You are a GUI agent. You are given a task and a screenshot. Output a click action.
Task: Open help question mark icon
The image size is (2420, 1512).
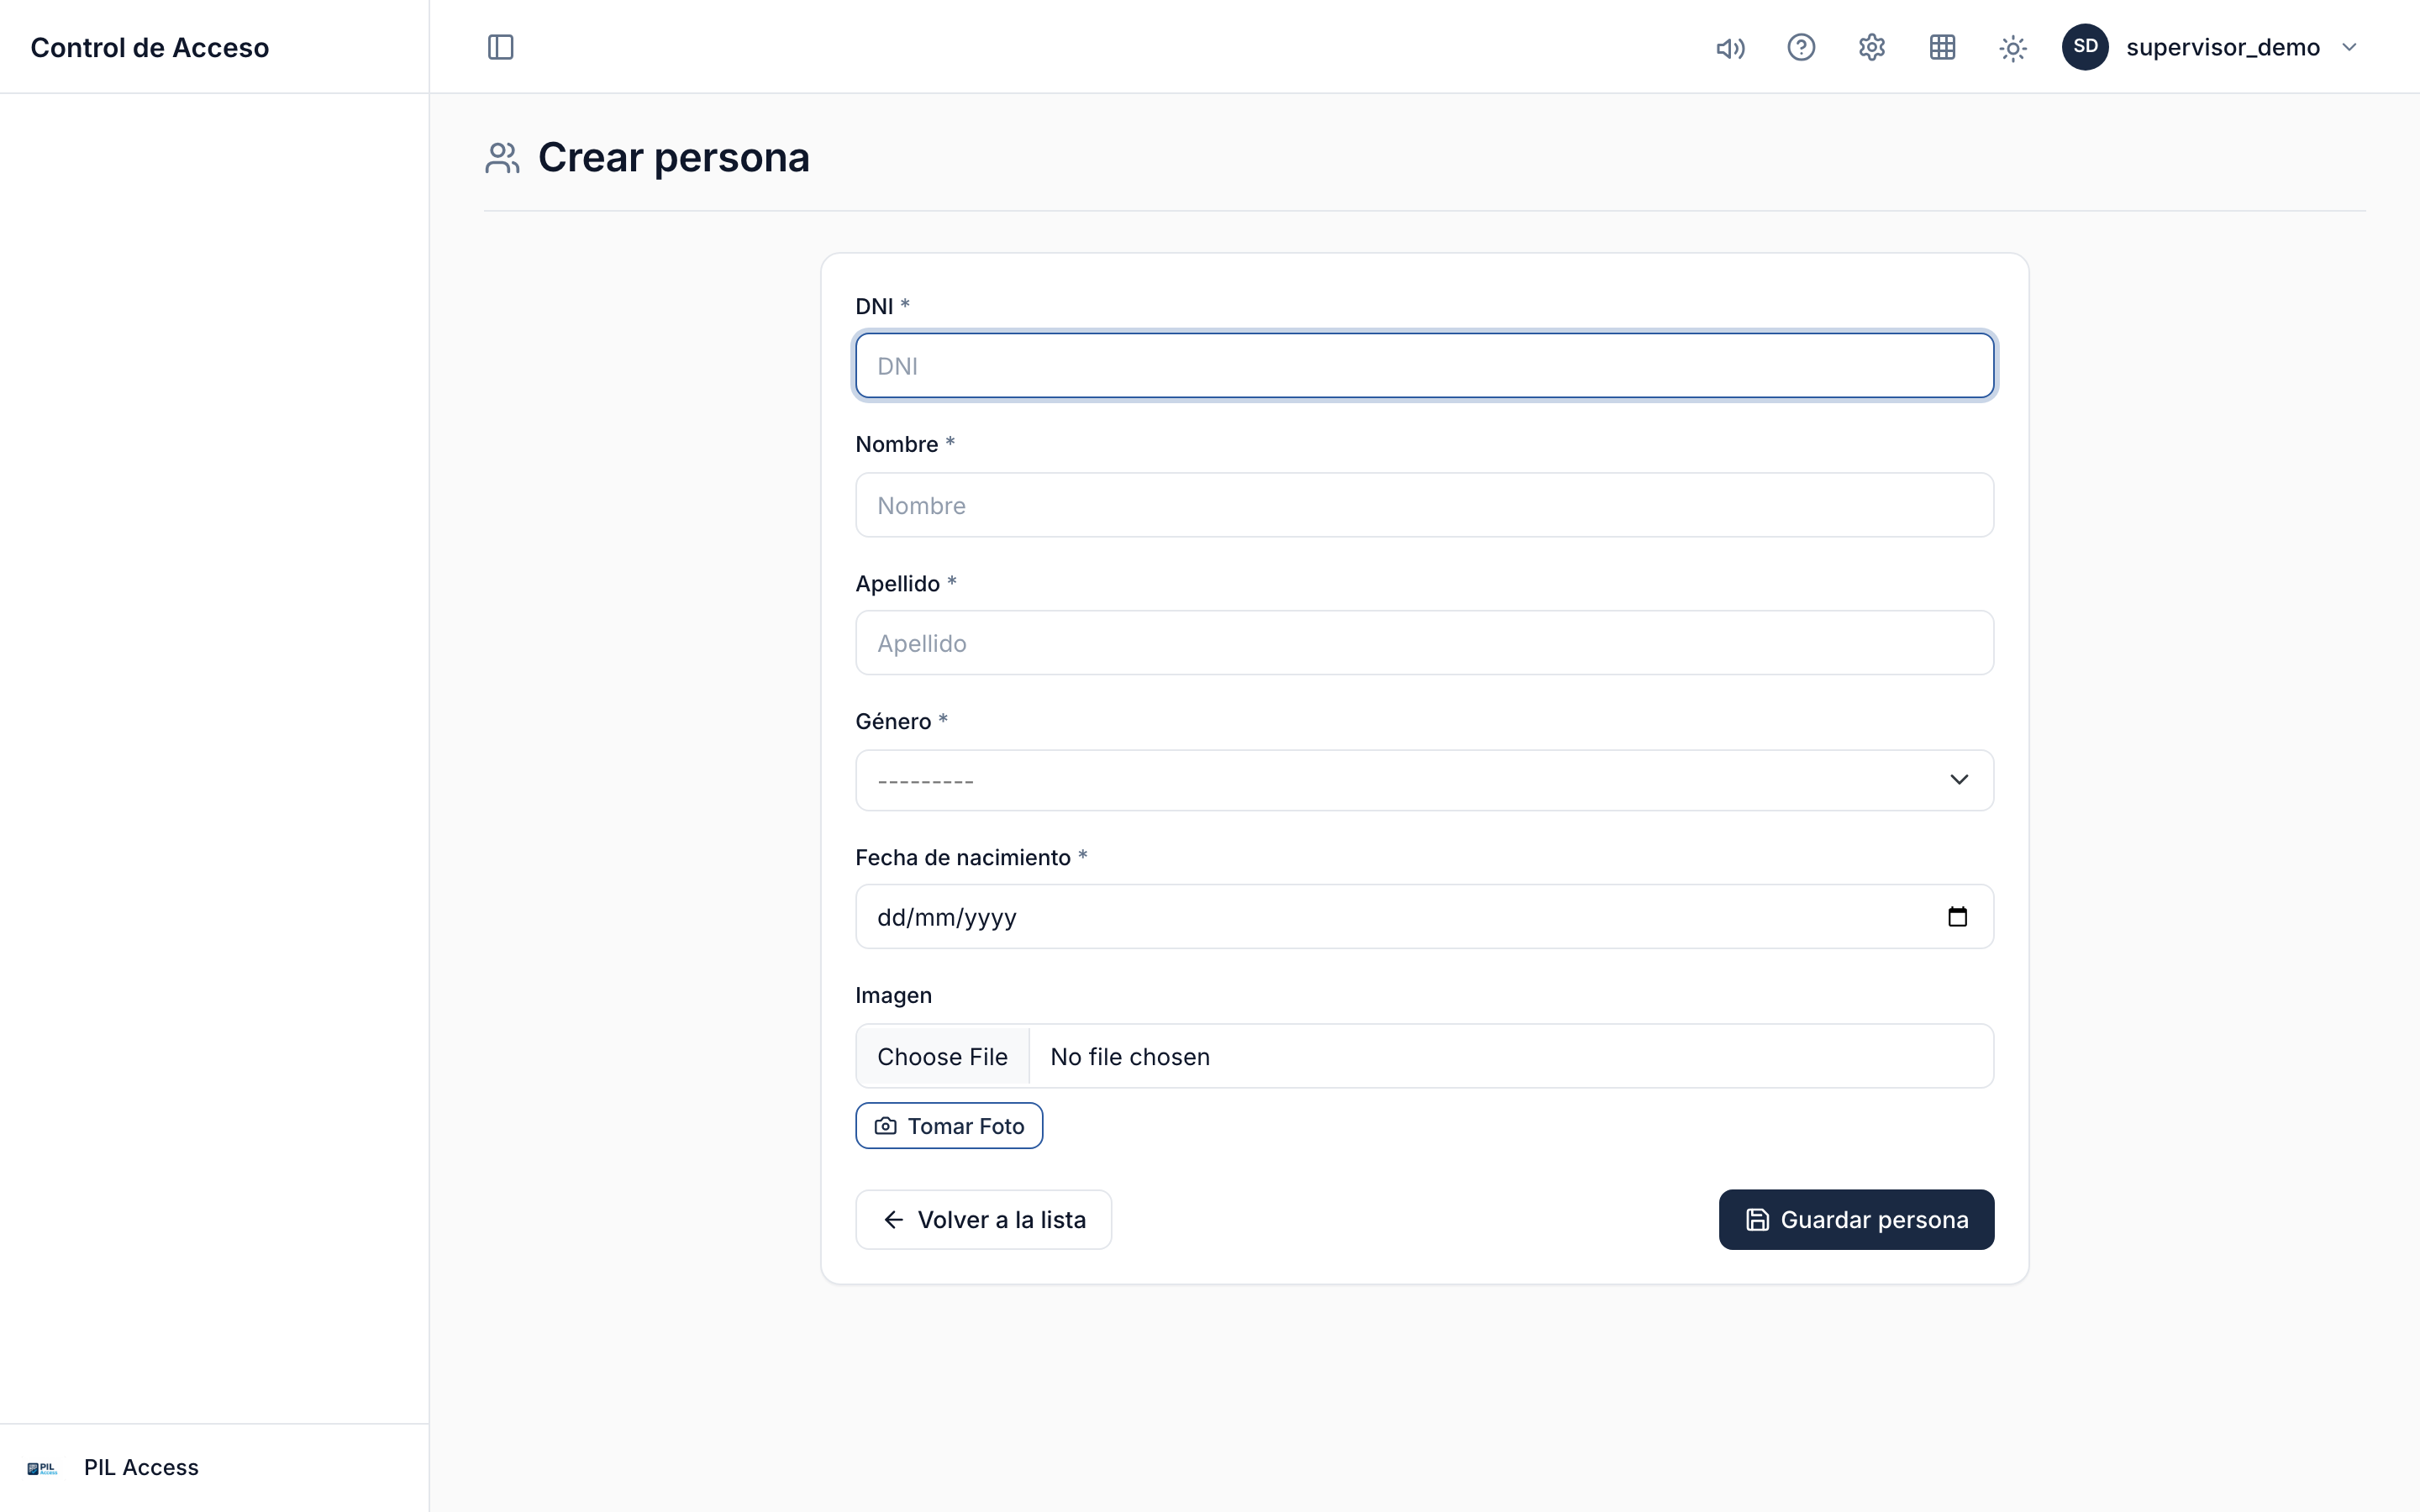point(1801,47)
